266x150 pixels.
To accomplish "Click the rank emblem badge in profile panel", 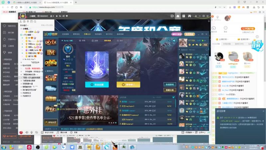I will (68, 49).
